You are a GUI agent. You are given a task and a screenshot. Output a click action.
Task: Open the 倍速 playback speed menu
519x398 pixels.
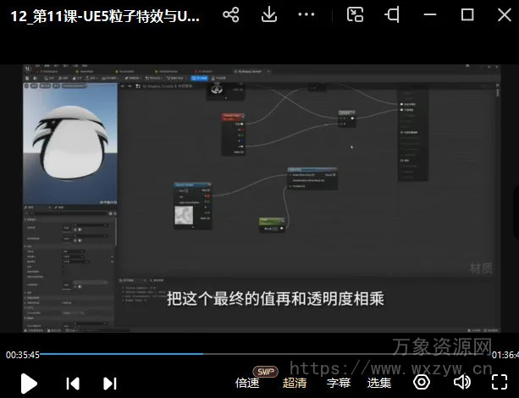(x=247, y=383)
